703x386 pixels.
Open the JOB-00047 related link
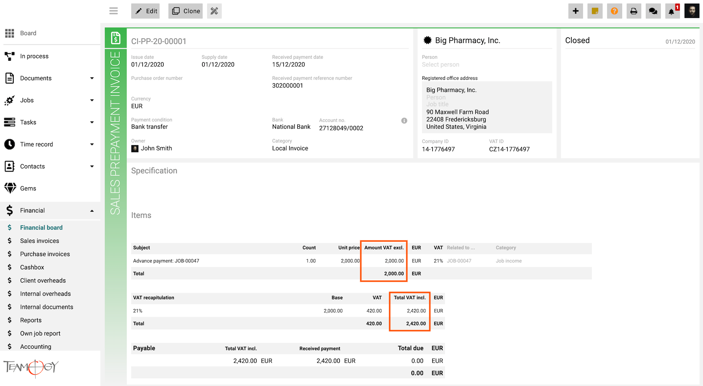click(459, 261)
